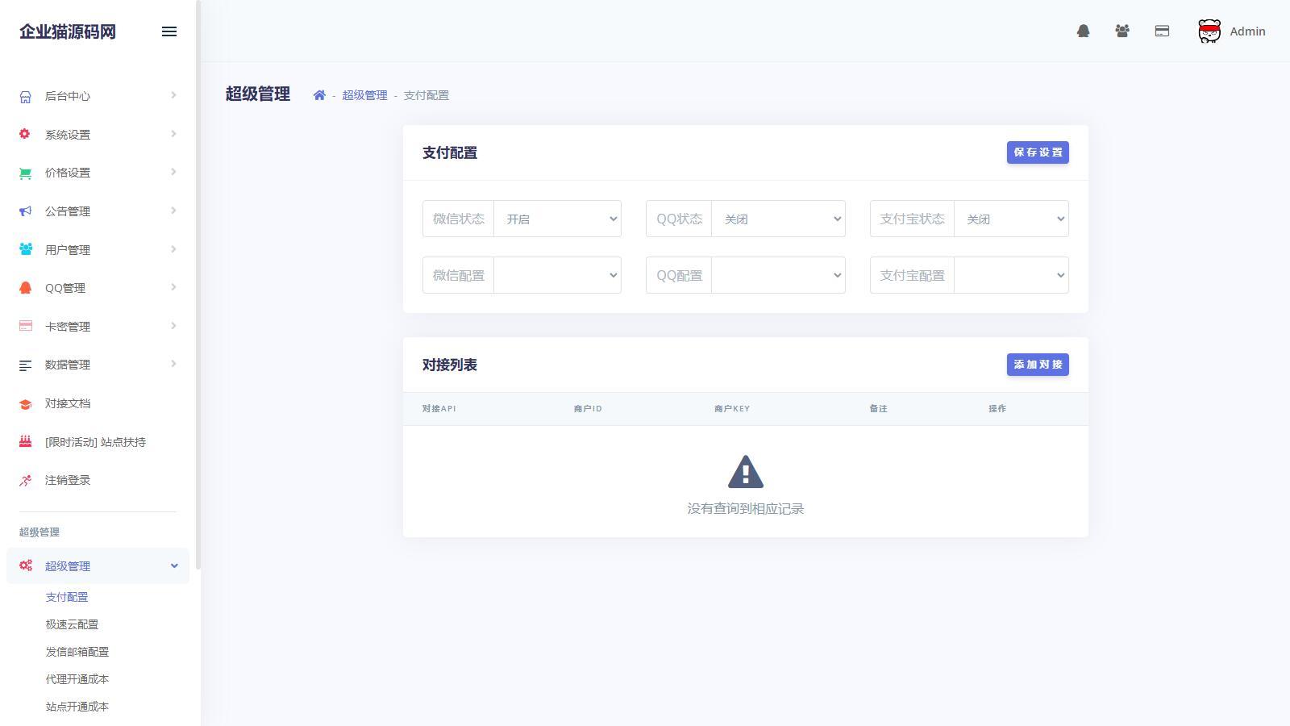Viewport: 1290px width, 726px height.
Task: Click the 对接文档 graduation cap icon
Action: coord(26,404)
